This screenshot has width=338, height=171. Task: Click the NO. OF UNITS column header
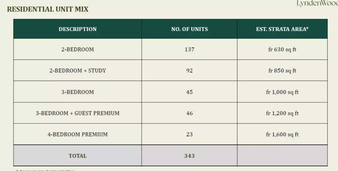click(189, 29)
